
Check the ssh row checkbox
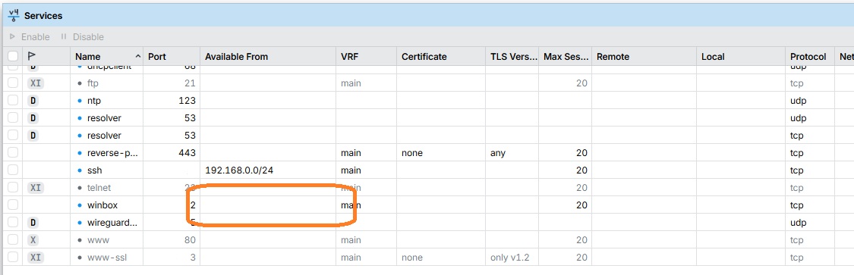[x=13, y=170]
